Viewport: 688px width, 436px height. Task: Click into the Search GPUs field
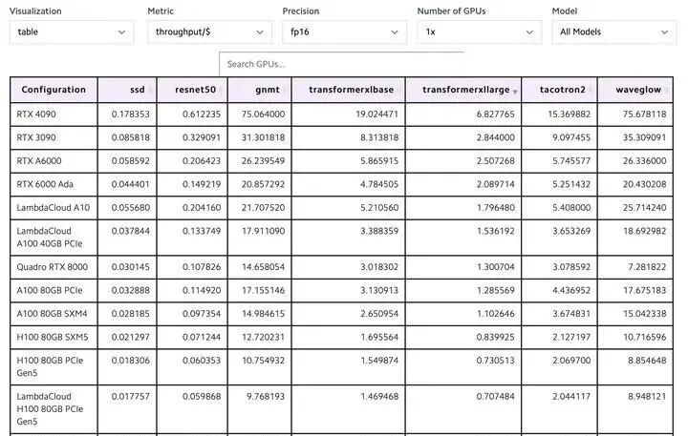pyautogui.click(x=341, y=64)
